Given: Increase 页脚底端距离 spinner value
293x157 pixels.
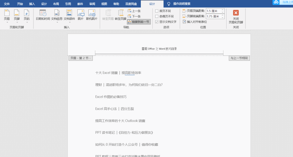Looking at the screenshot, I should [222, 15].
